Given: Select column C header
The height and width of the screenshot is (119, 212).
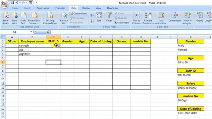Looking at the screenshot, I should (x=53, y=37).
